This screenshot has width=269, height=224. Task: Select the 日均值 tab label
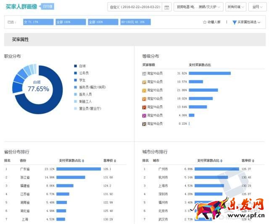(x=47, y=7)
